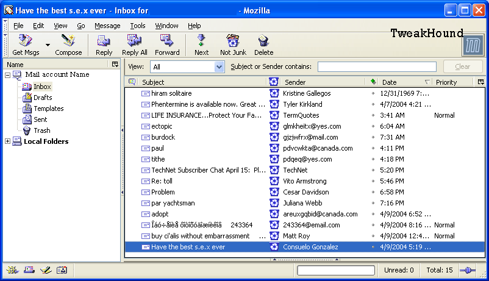Image resolution: width=489 pixels, height=281 pixels.
Task: Open the View menu
Action: point(60,26)
